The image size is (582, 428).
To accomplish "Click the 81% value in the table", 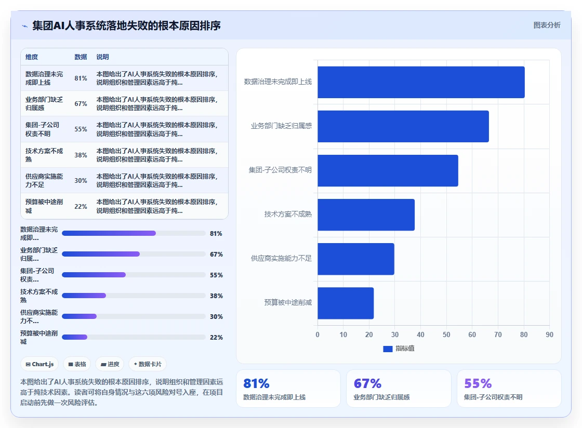I will tap(81, 78).
